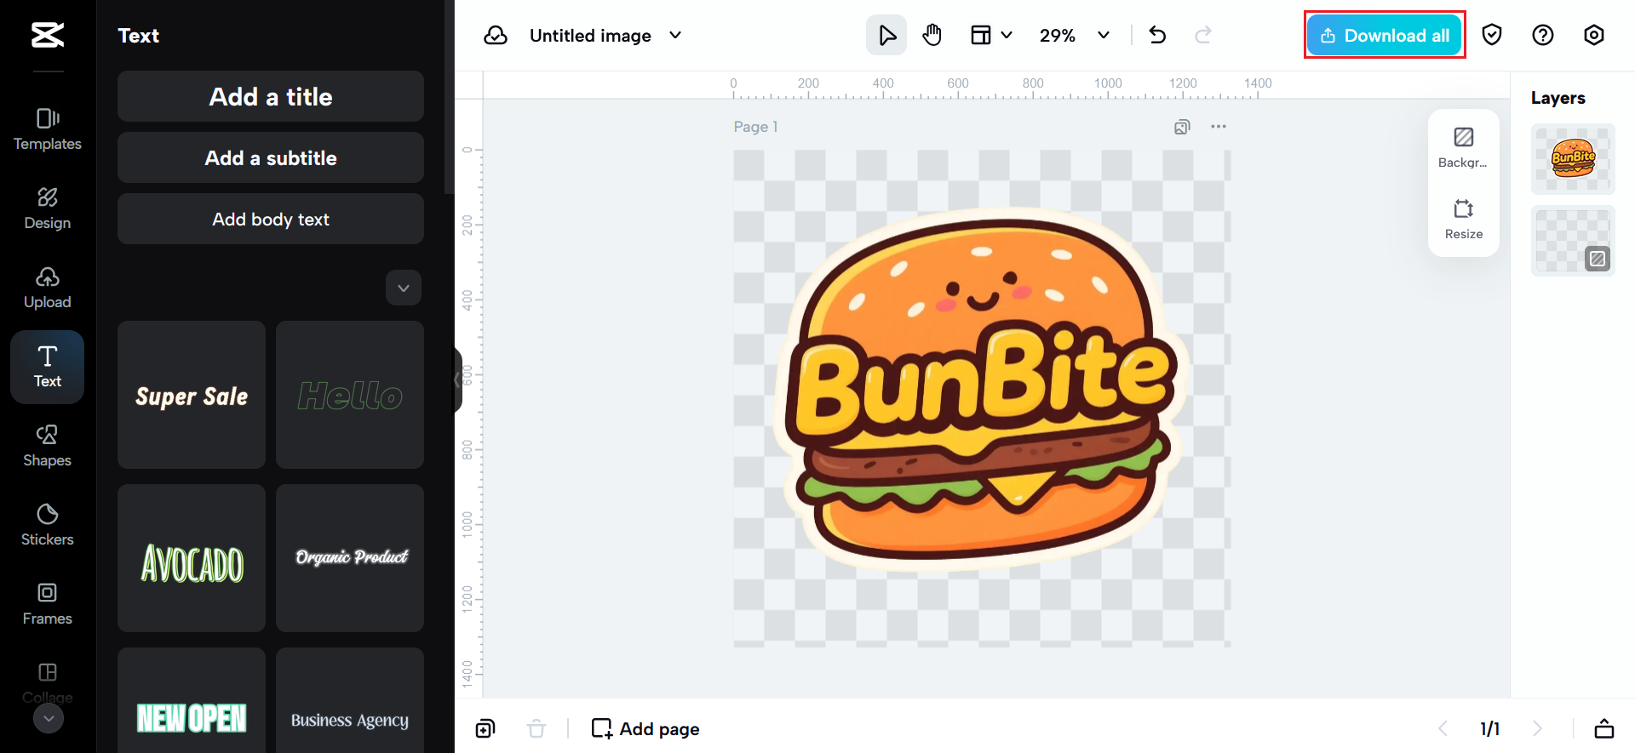Duplicate Page 1 using the page icon
1635x753 pixels.
click(x=1181, y=127)
